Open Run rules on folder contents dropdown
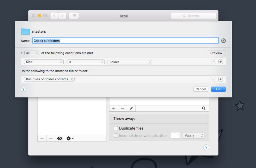 point(49,79)
